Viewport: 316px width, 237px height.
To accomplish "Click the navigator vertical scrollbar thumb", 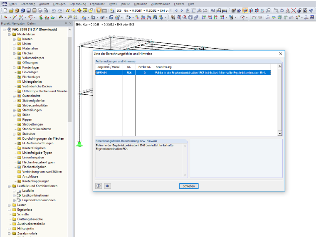I will click(69, 79).
